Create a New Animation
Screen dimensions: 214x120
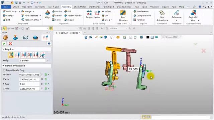coord(162,16)
